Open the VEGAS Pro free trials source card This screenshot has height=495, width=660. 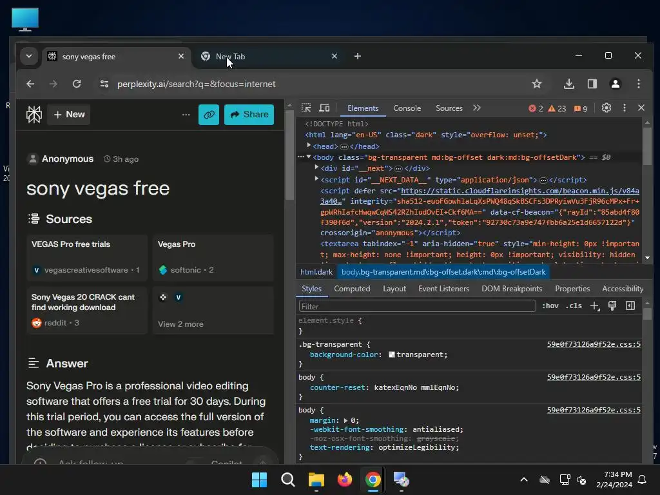tap(87, 258)
